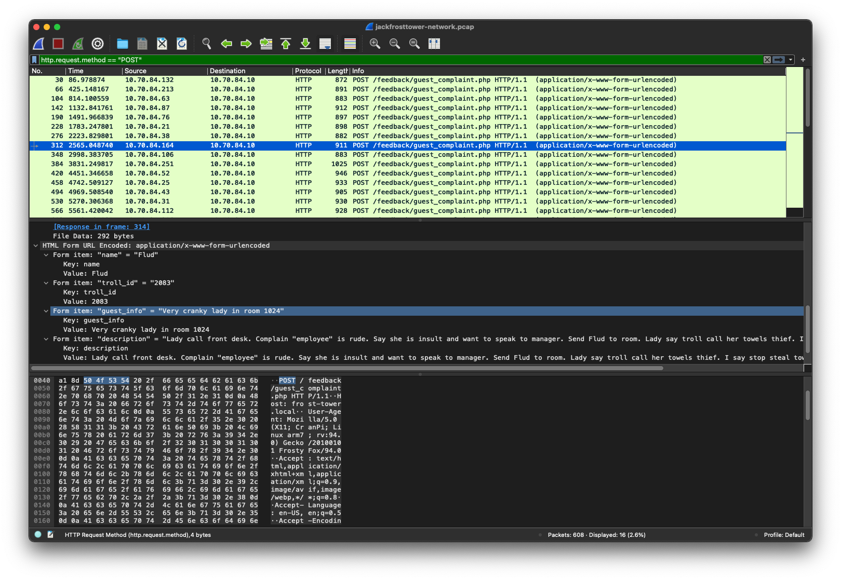The image size is (841, 580).
Task: Go back in packet history
Action: click(226, 44)
